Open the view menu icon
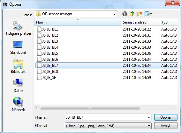Image resolution: width=181 pixels, height=133 pixels. coord(148,14)
